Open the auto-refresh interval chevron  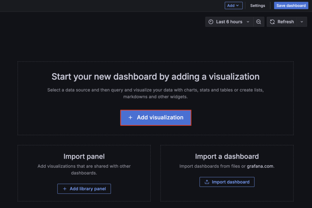[302, 22]
